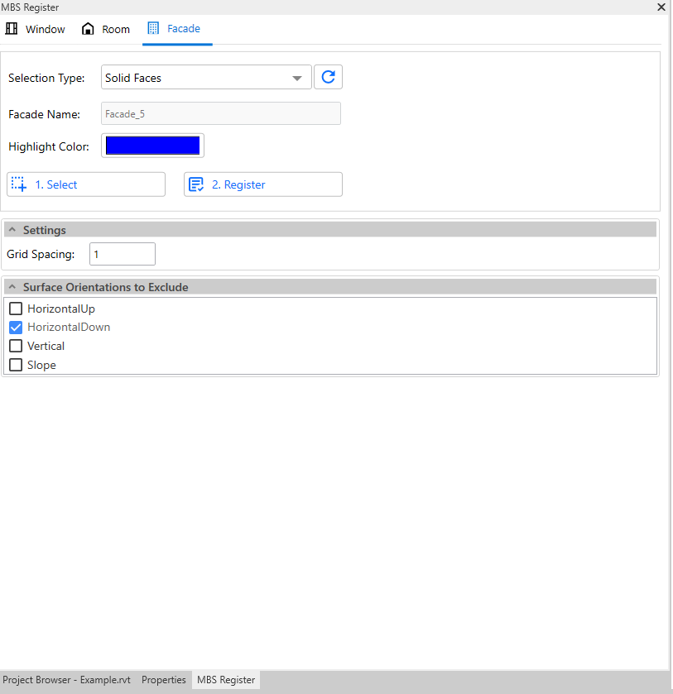
Task: Click the Room house icon
Action: [88, 29]
